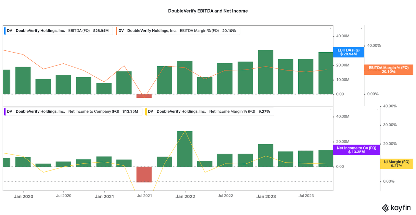Click the koyfin logo
This screenshot has width=416, height=215.
396,208
